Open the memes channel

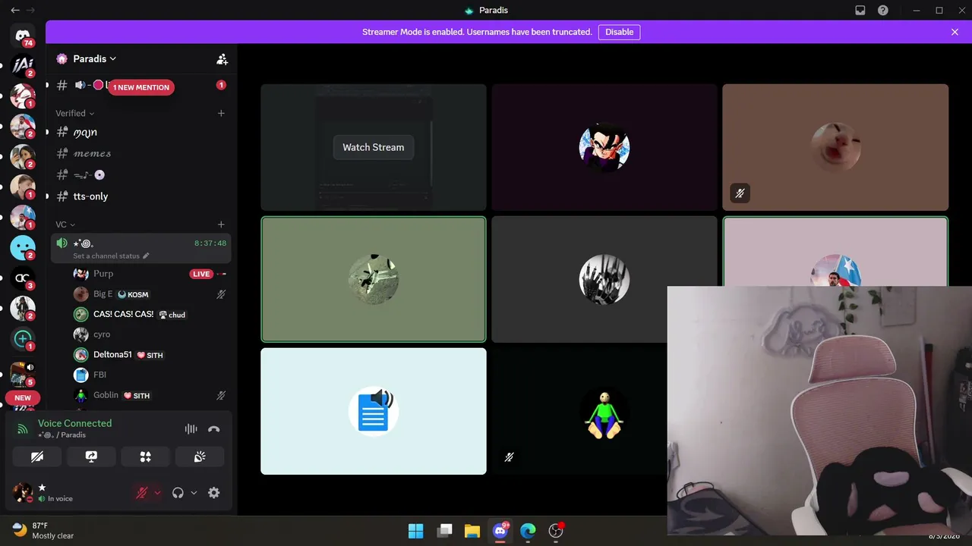(140, 154)
